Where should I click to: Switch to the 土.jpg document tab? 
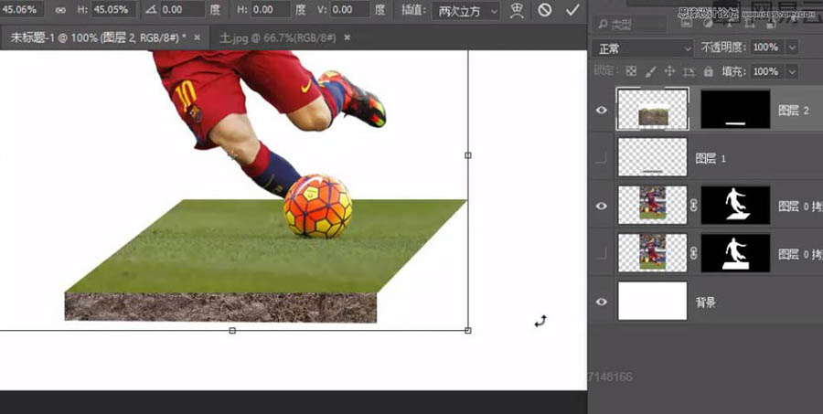[x=274, y=37]
